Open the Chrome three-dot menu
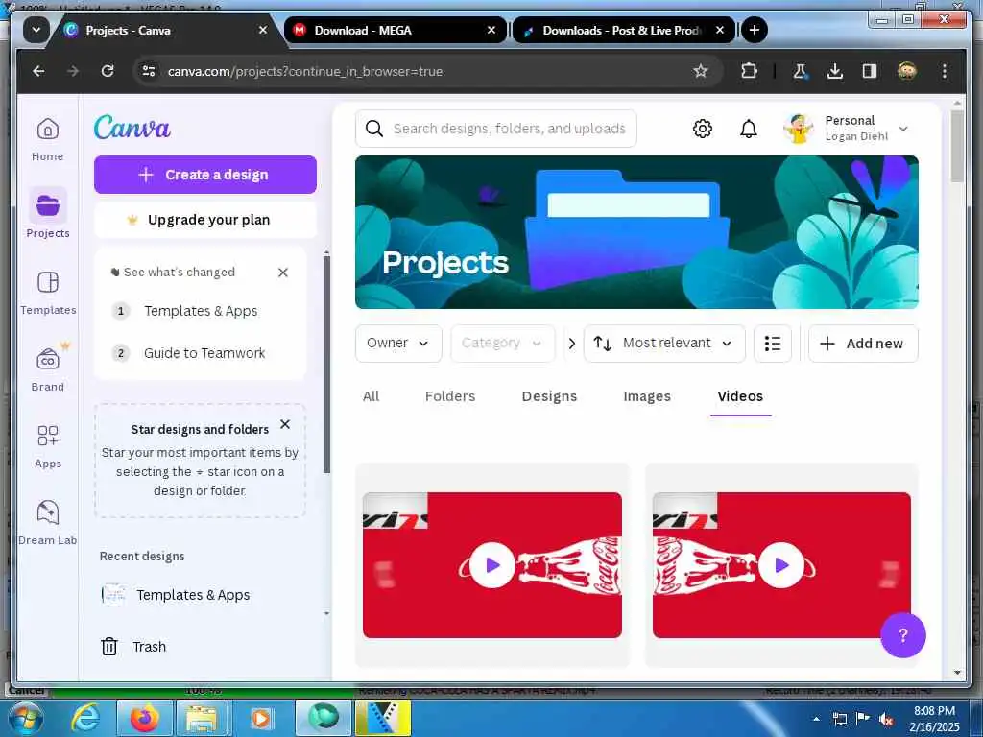Viewport: 983px width, 737px height. (x=945, y=71)
